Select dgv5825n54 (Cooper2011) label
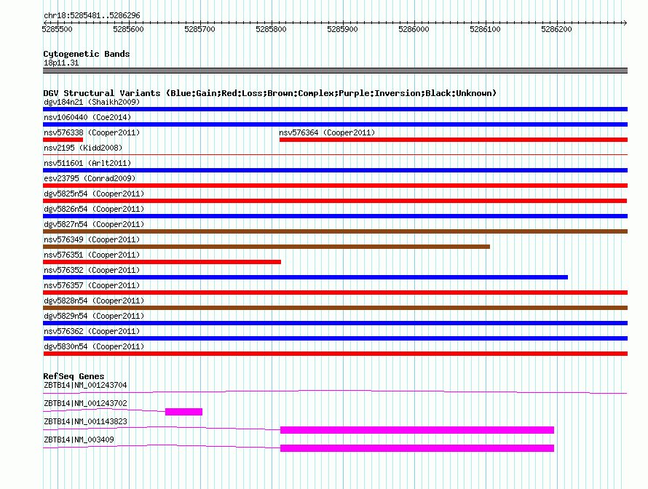Screen dimensions: 648x489 [x=94, y=194]
